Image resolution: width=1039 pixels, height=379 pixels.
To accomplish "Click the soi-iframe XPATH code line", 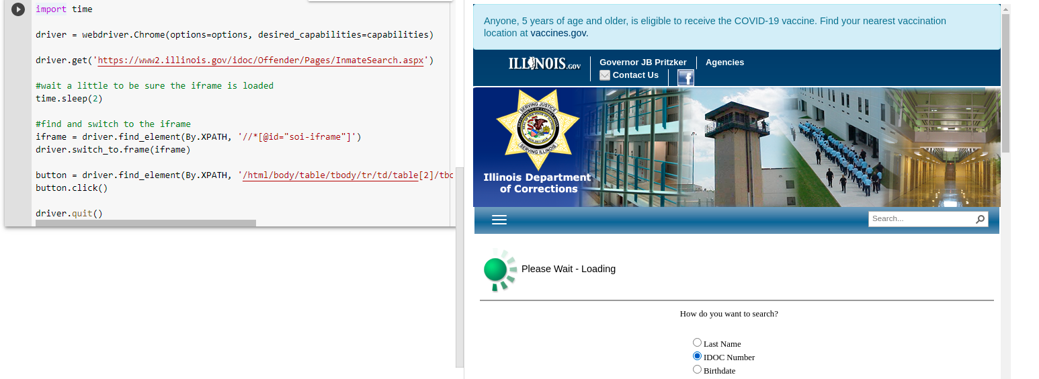I will pos(198,137).
